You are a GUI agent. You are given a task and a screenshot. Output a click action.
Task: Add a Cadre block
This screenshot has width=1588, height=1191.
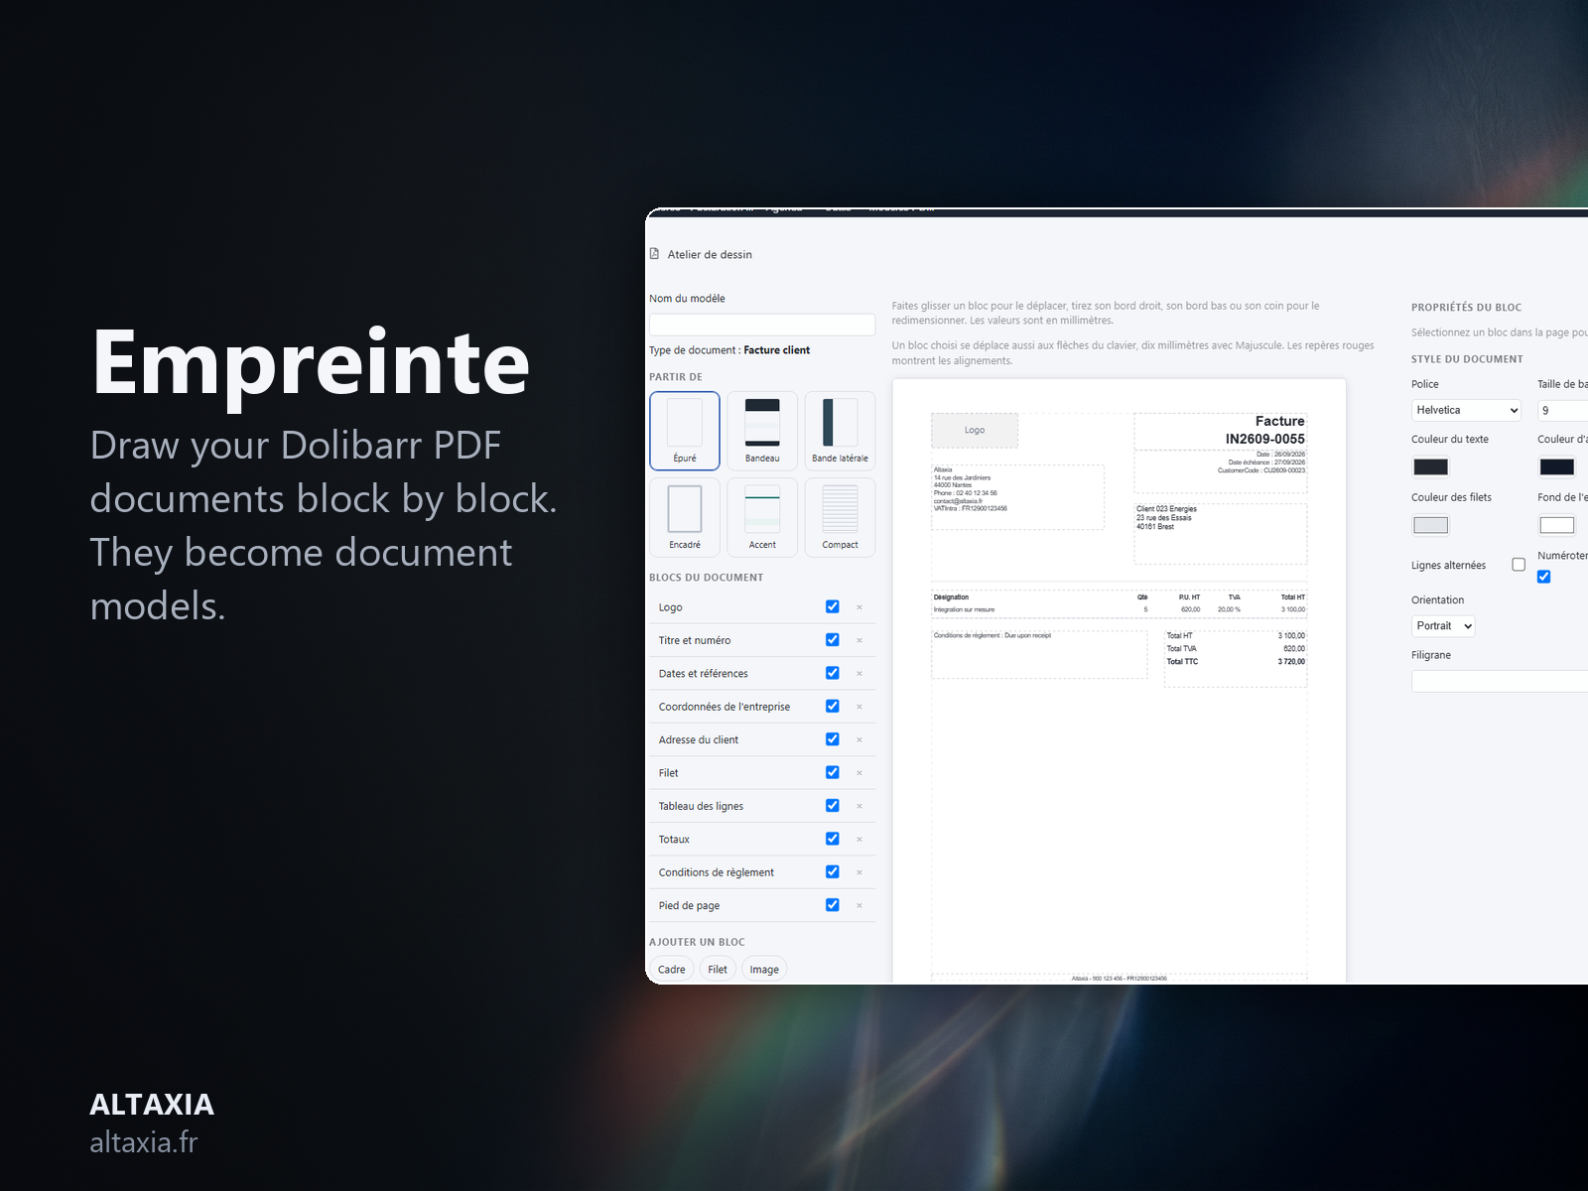(x=672, y=970)
